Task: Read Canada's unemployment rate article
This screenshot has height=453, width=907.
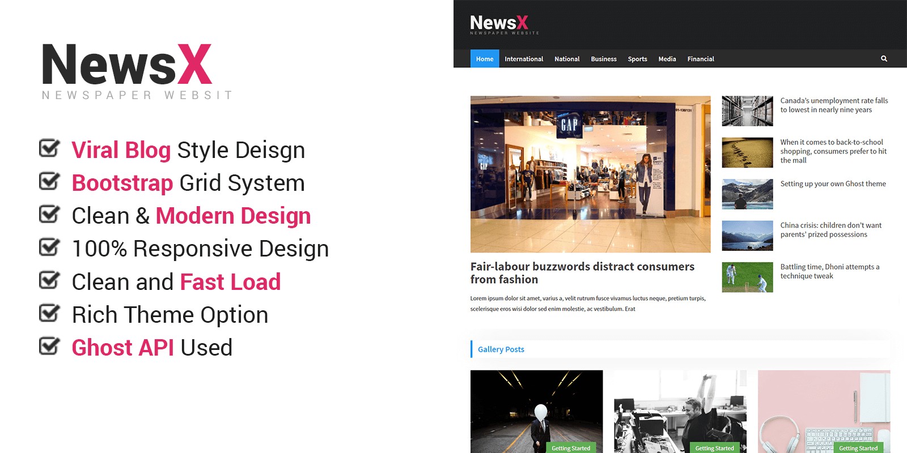Action: coord(834,105)
